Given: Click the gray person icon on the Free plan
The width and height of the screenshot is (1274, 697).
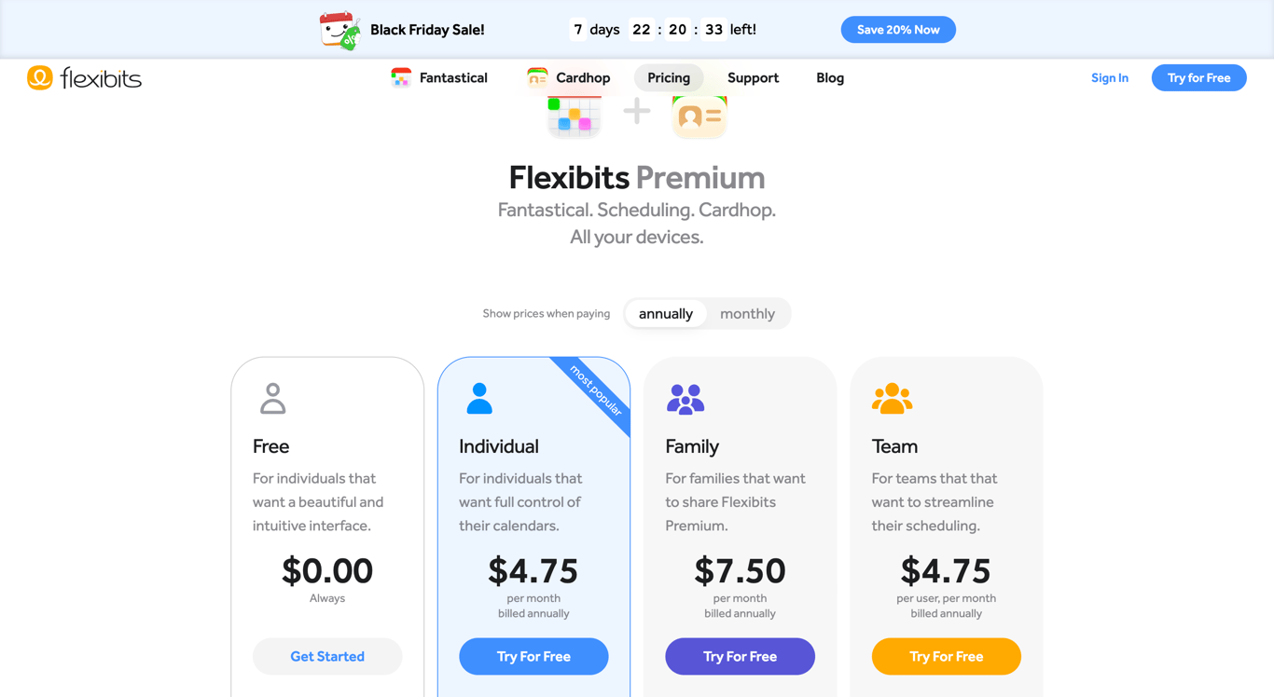Looking at the screenshot, I should (x=272, y=399).
